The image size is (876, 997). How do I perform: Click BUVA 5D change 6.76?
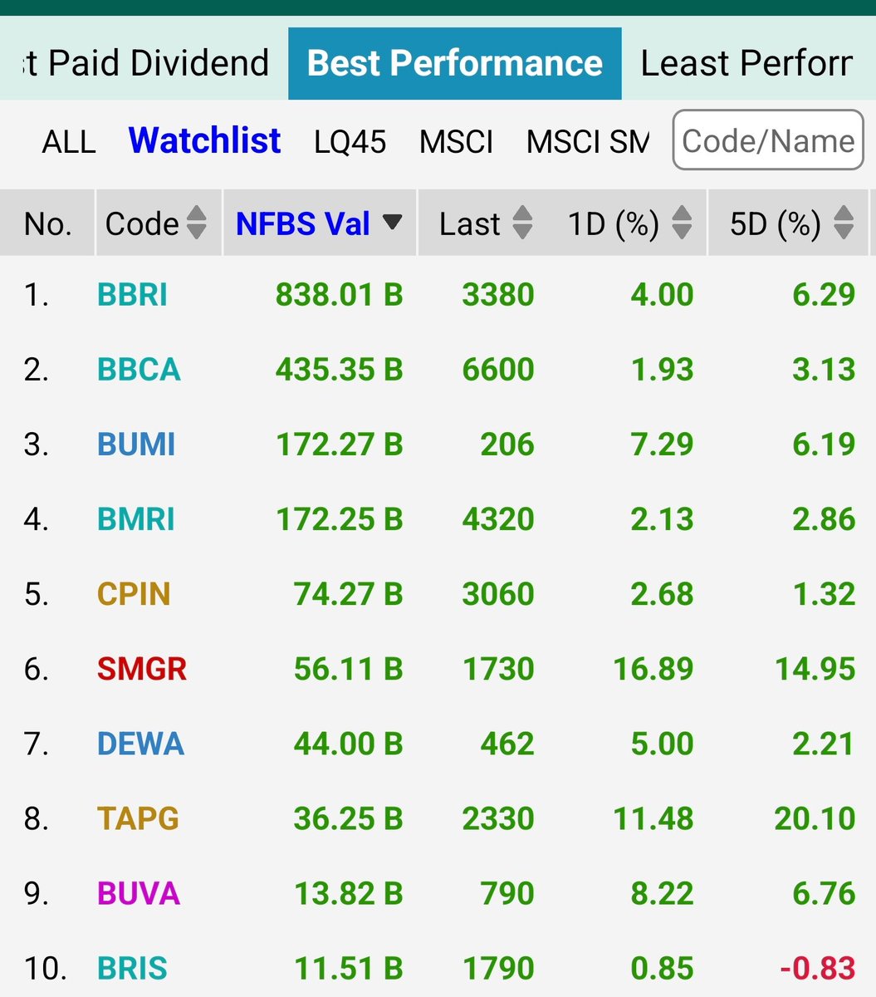[x=825, y=893]
